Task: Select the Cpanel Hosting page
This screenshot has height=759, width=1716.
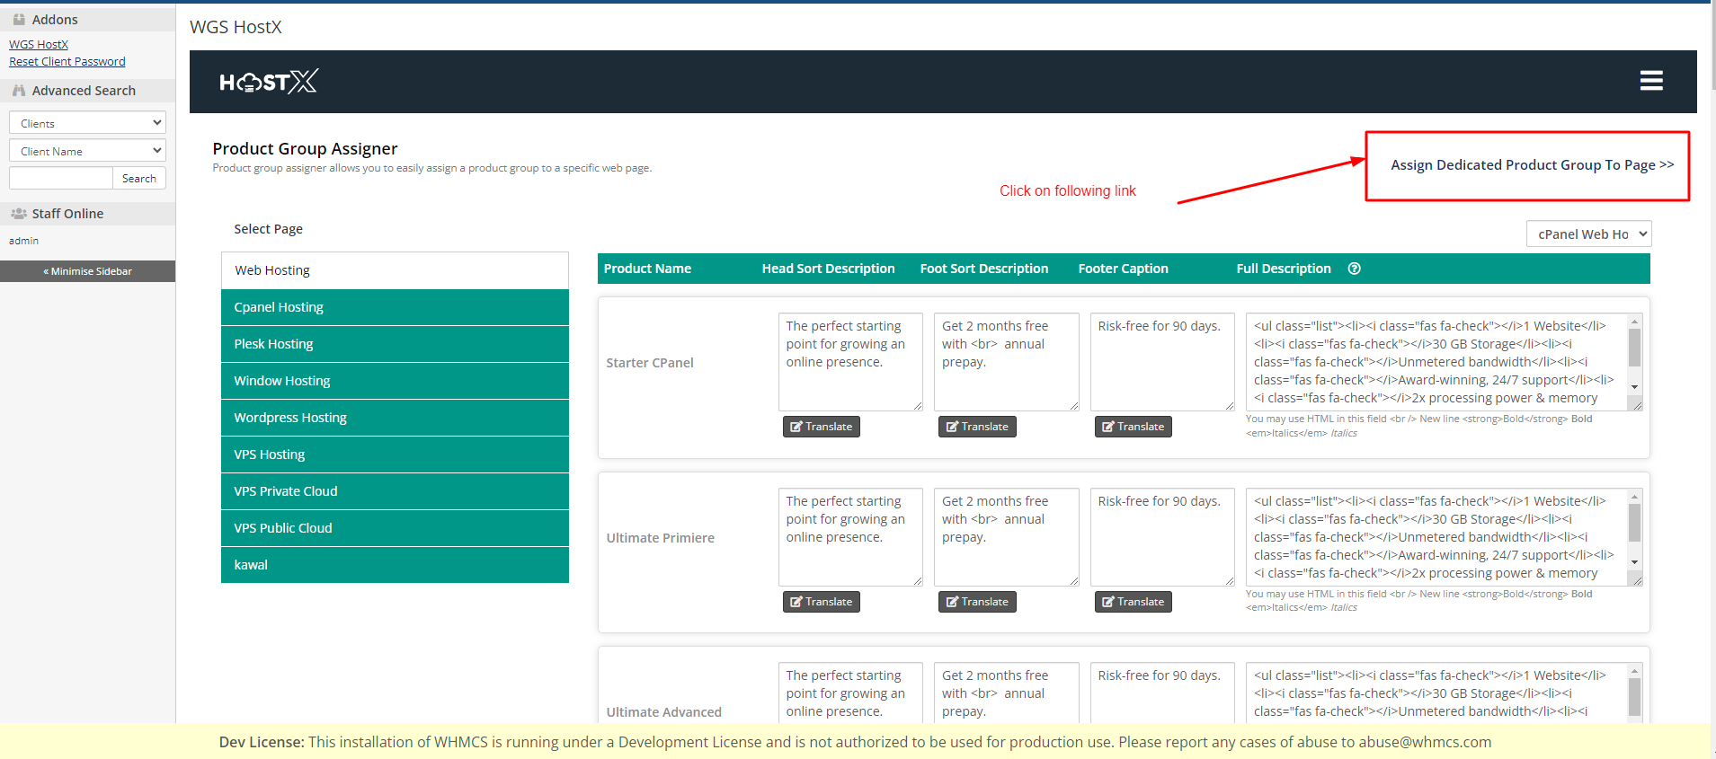Action: point(395,307)
